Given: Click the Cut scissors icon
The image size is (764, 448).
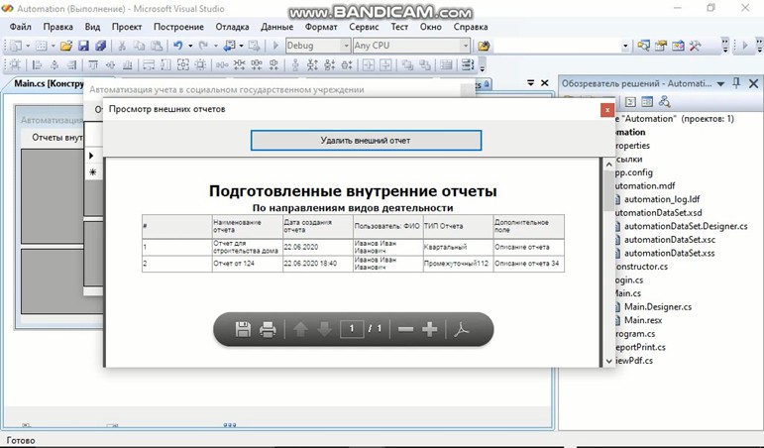Looking at the screenshot, I should [x=122, y=46].
